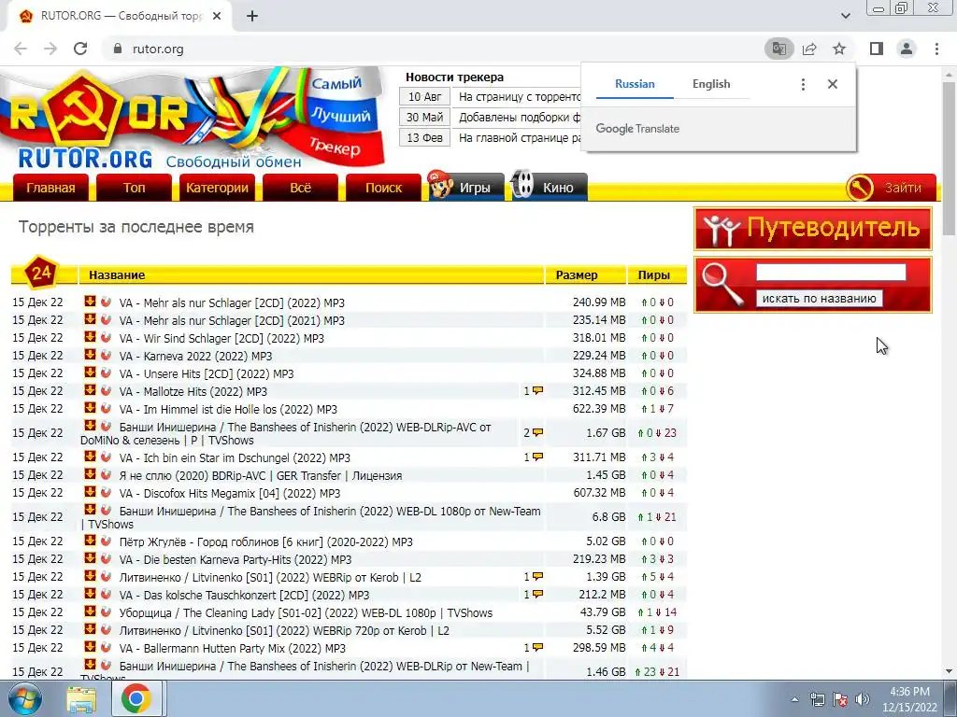Click the share page icon in toolbar
Screen dimensions: 957x717
pos(809,49)
